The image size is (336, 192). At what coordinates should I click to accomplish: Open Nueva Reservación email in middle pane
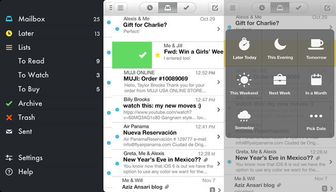(x=168, y=136)
